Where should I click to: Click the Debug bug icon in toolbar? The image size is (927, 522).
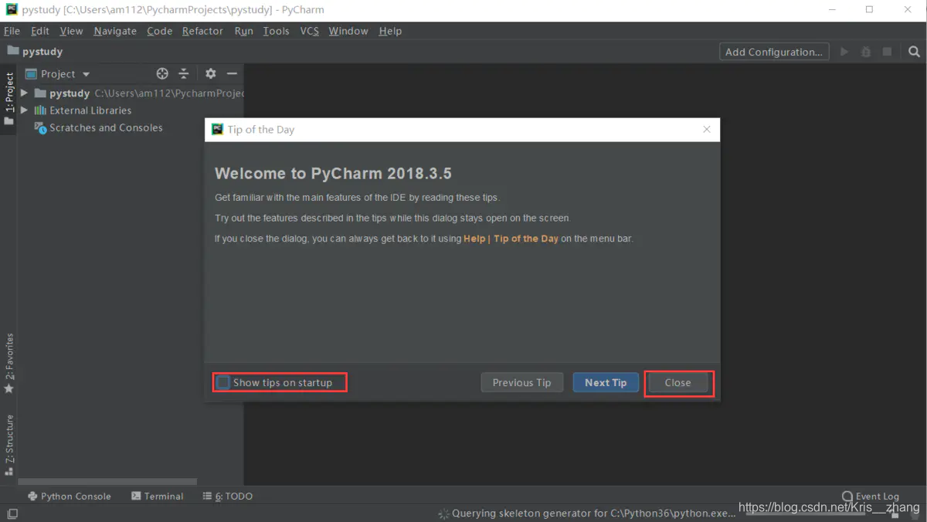[x=866, y=52]
